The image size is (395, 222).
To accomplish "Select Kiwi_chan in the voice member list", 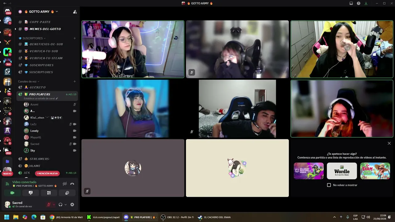I will [x=50, y=117].
